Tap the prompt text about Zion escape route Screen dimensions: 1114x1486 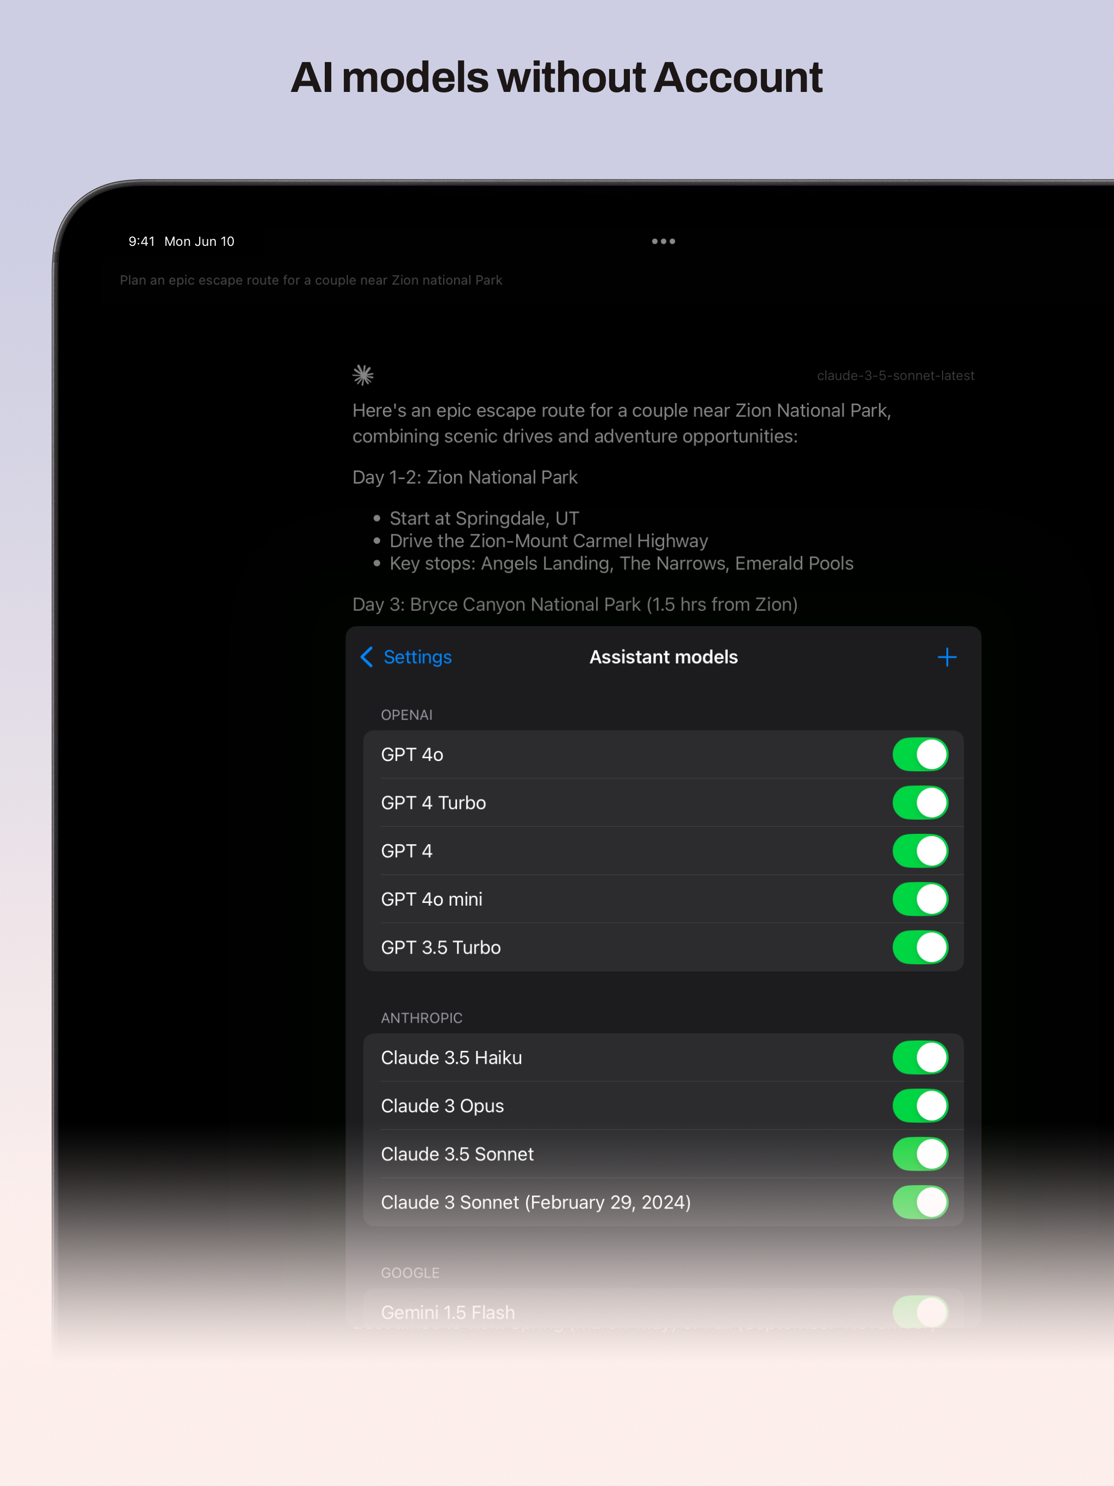coord(311,280)
